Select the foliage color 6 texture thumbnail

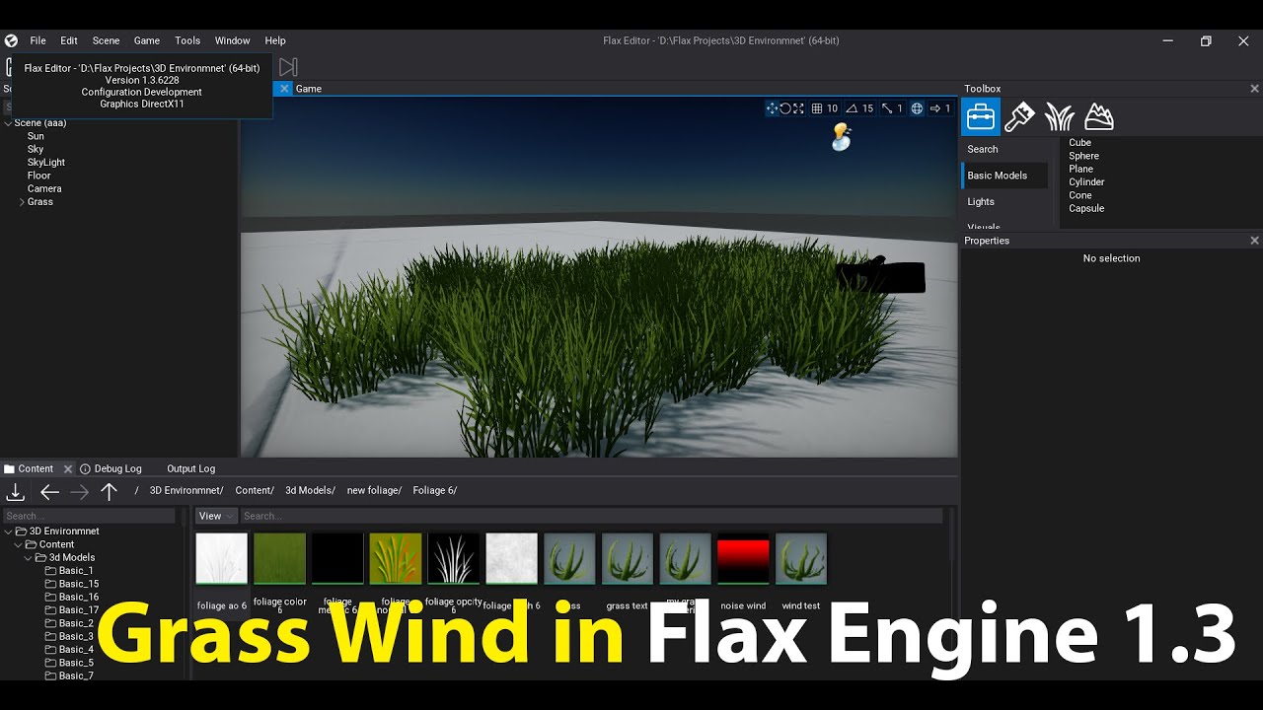coord(279,559)
